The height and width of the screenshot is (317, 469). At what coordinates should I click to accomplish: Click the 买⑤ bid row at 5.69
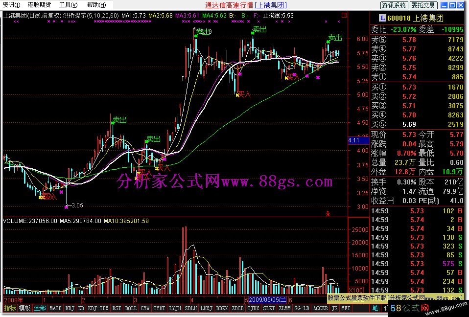point(417,124)
